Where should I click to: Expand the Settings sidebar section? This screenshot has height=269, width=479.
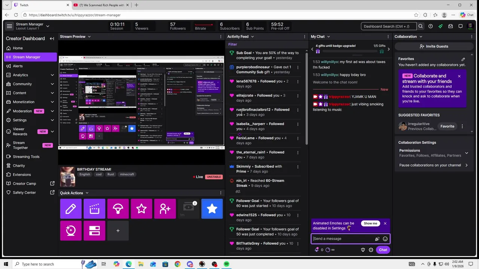52,120
